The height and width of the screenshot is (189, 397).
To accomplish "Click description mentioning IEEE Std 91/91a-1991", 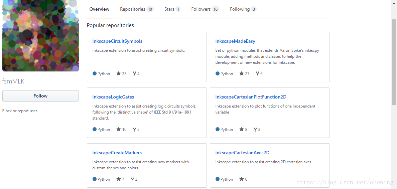I will 144,112.
